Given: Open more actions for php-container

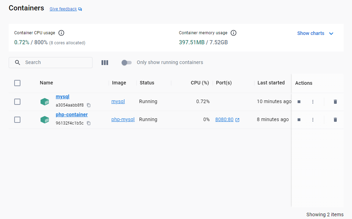Looking at the screenshot, I should coord(313,120).
